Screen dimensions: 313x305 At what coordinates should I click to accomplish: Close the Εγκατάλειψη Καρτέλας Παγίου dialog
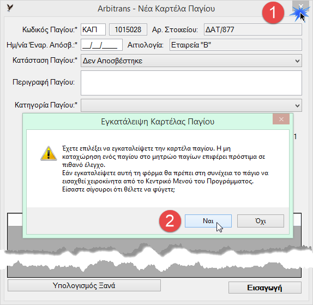click(281, 119)
